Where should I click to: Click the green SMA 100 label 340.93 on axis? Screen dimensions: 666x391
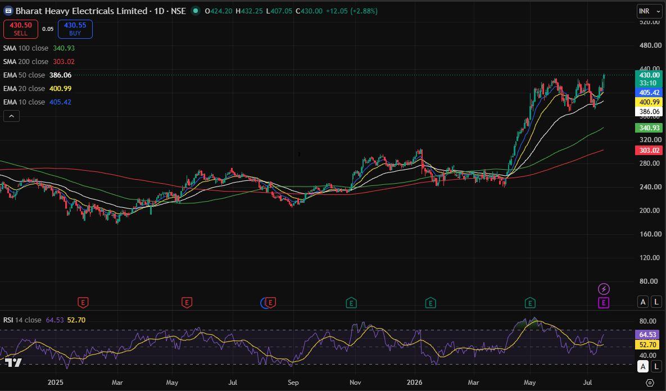pos(649,128)
